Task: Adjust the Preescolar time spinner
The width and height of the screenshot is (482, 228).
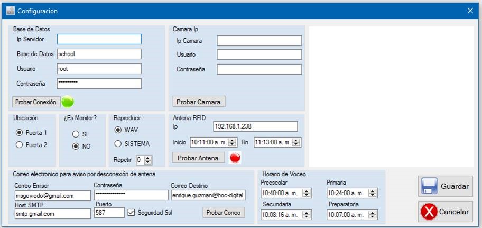Action: point(308,193)
